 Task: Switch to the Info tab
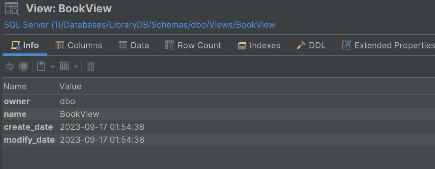25,45
